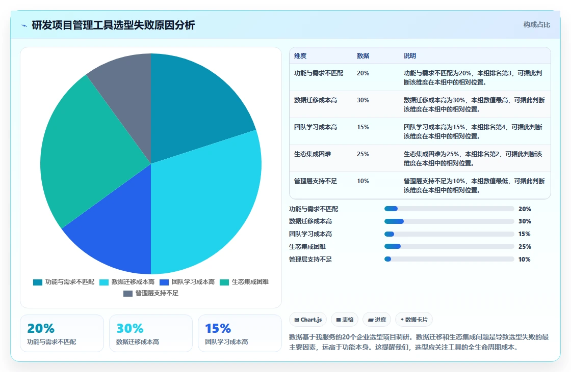Click the 数据迁移成本高 30% progress bar
Image resolution: width=571 pixels, height=372 pixels.
tap(449, 221)
